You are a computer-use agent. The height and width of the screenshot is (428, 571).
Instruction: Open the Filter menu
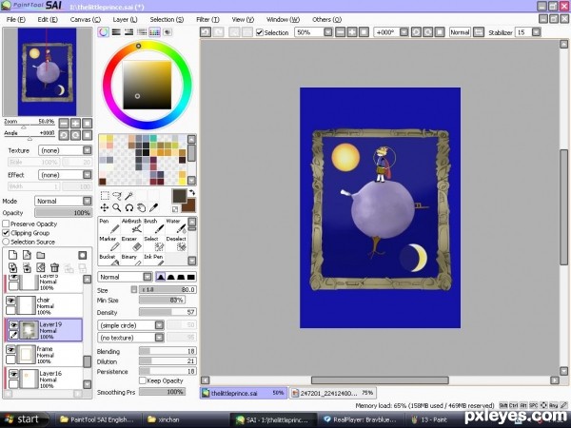(207, 19)
